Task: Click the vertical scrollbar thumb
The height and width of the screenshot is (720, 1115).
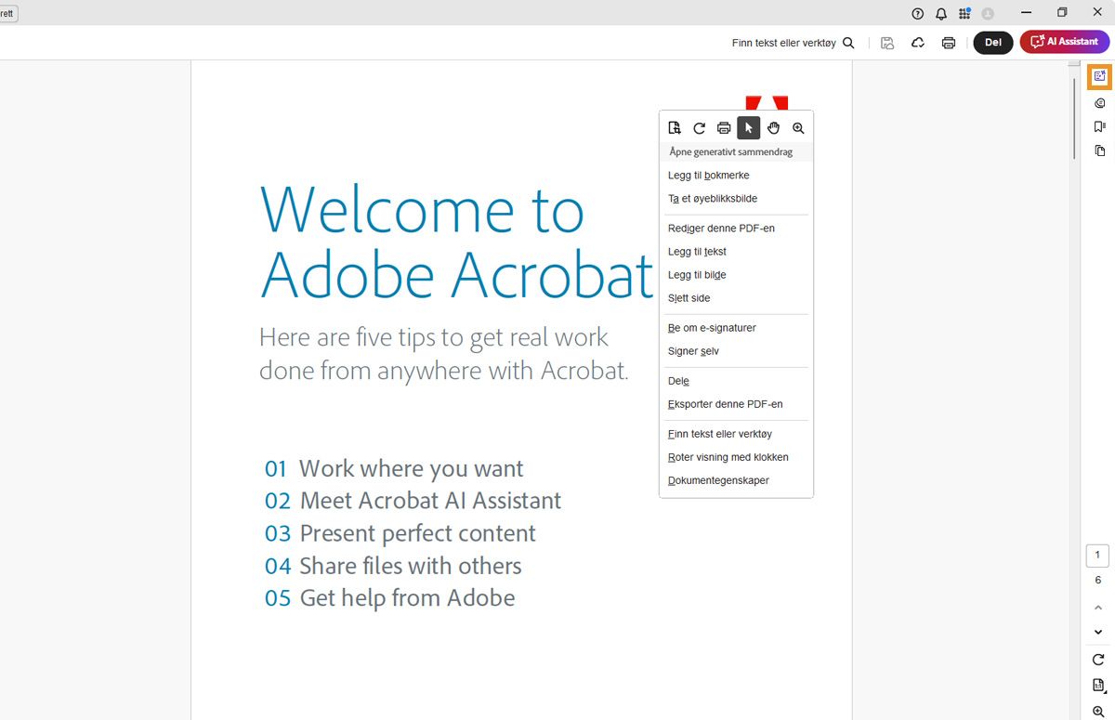Action: click(x=1074, y=116)
